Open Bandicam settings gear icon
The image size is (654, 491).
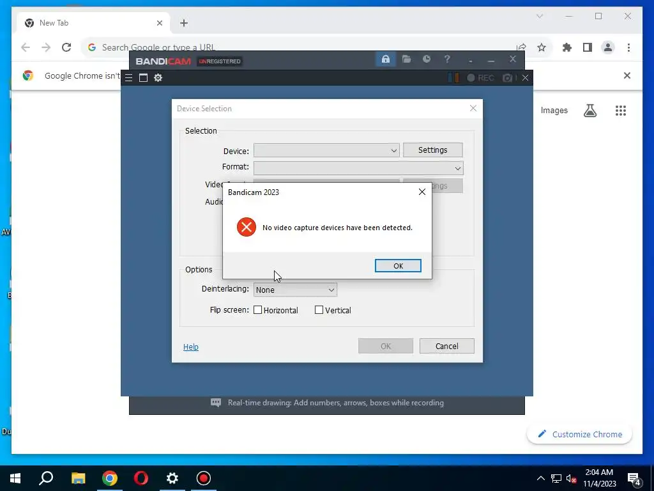point(158,77)
